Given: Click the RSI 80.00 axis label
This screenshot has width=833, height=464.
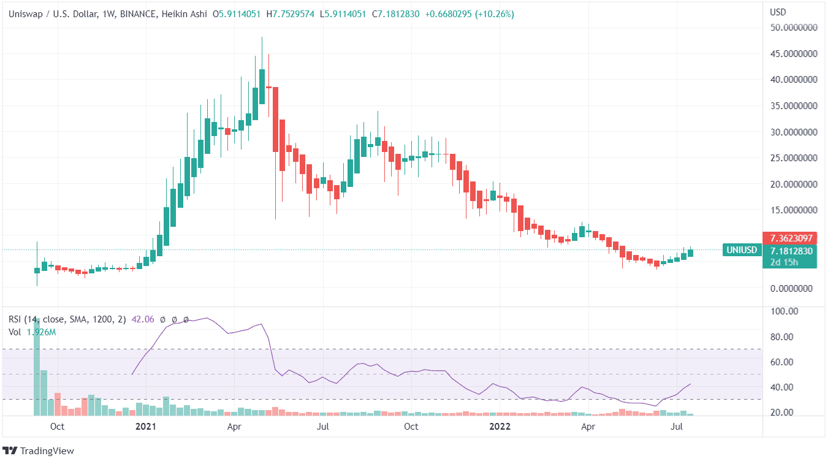Looking at the screenshot, I should [783, 337].
